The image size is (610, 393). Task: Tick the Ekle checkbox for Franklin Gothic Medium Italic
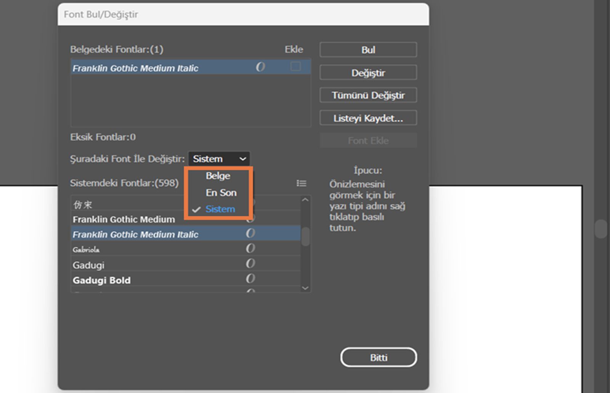(295, 67)
